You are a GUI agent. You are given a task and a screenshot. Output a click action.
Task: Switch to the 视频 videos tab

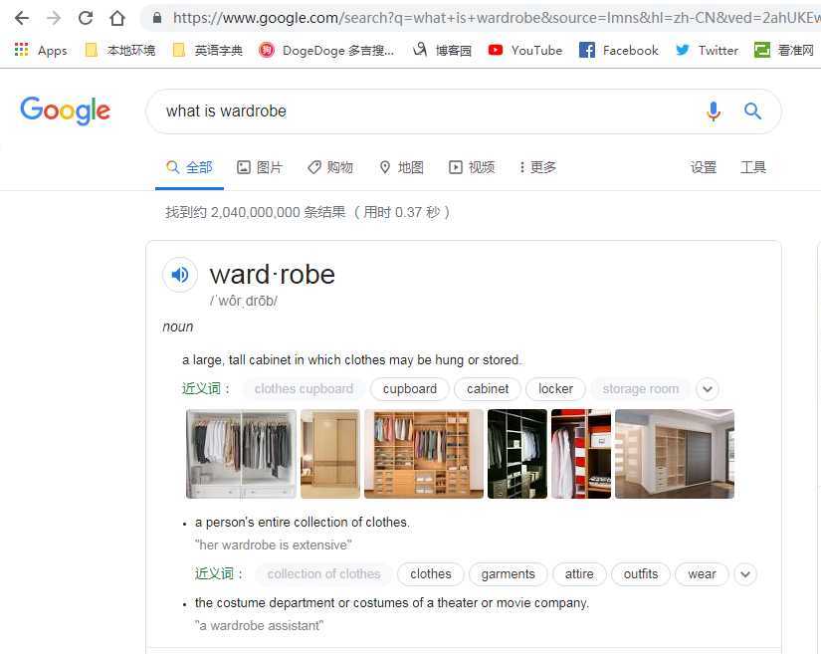click(472, 167)
